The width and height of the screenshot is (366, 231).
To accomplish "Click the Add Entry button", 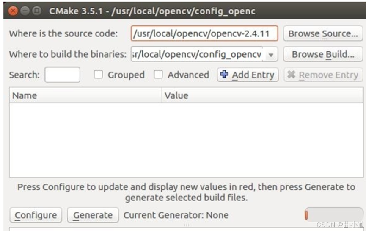I will pos(248,75).
